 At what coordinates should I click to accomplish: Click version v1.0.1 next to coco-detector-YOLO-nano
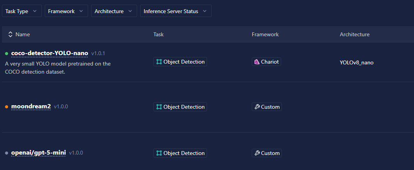98,54
